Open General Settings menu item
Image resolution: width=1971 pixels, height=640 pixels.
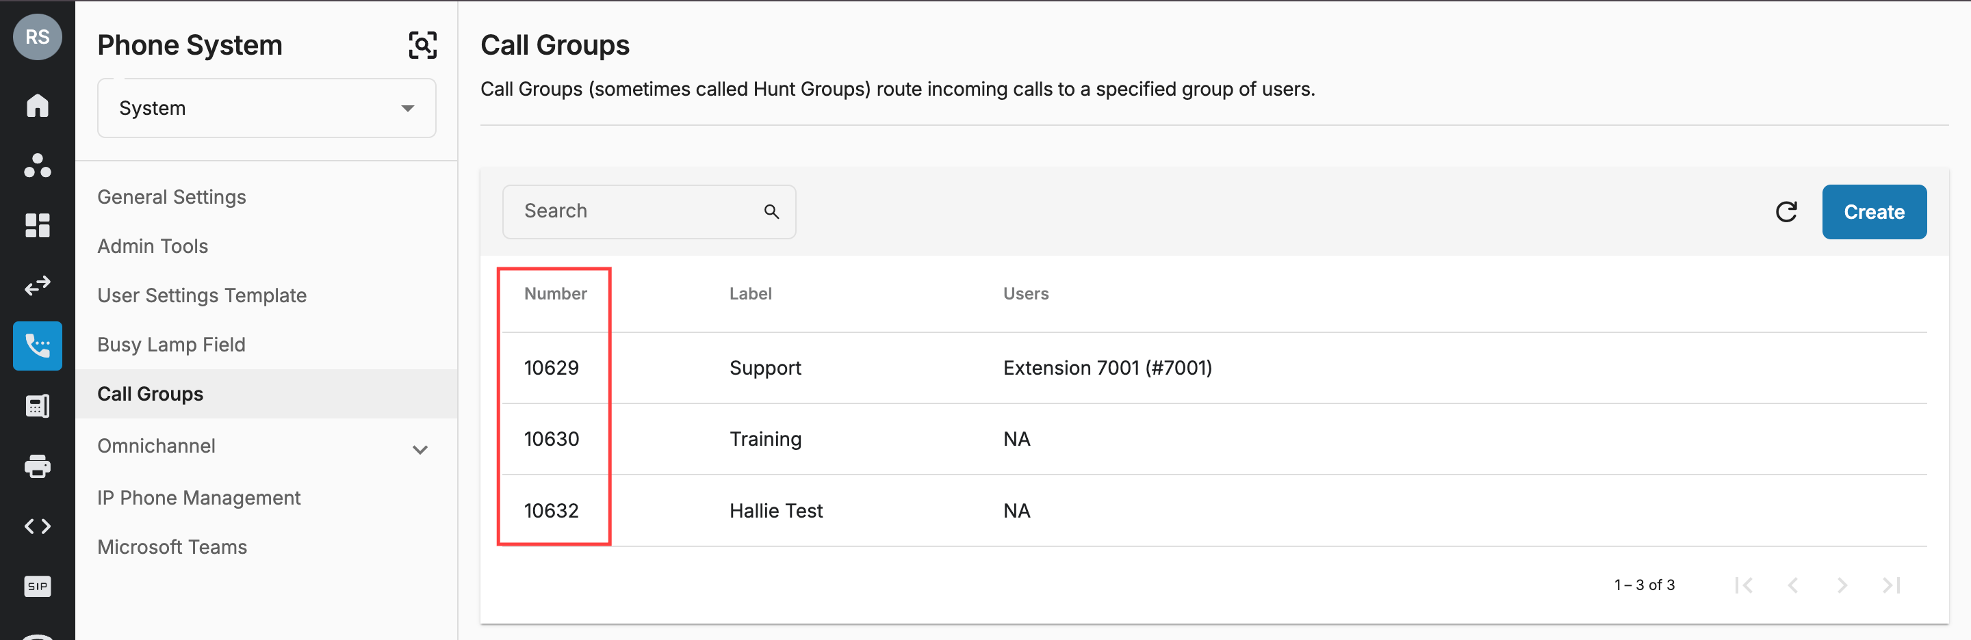[x=171, y=198]
